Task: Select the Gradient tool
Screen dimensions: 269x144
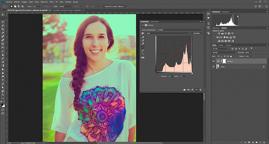Action: click(3, 66)
